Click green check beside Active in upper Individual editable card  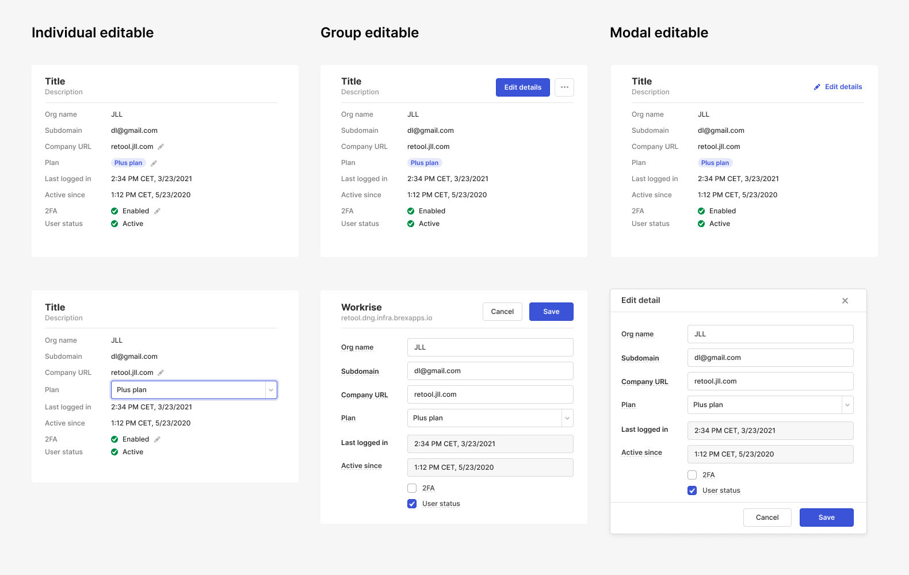pyautogui.click(x=114, y=224)
